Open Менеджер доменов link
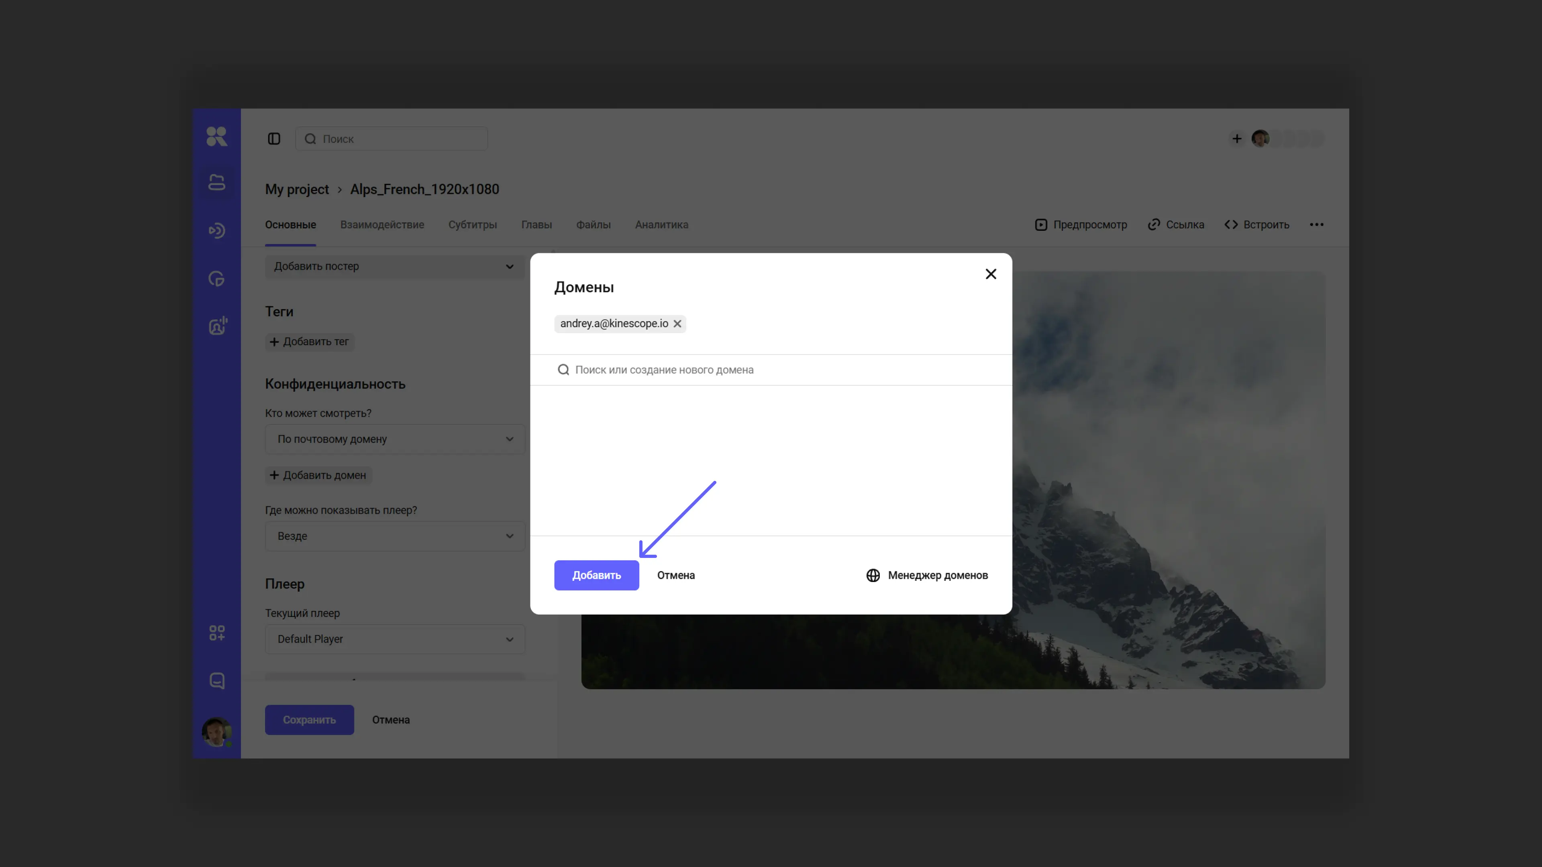 (927, 575)
